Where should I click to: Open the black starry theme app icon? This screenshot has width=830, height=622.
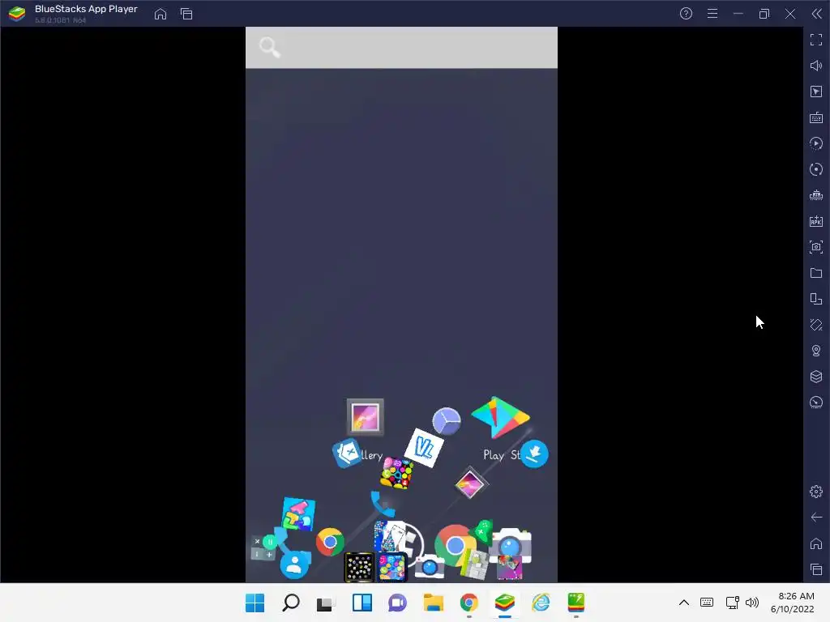pos(359,567)
